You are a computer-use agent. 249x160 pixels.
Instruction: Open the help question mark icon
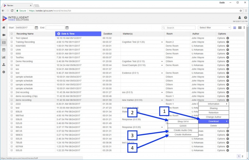pos(246,18)
